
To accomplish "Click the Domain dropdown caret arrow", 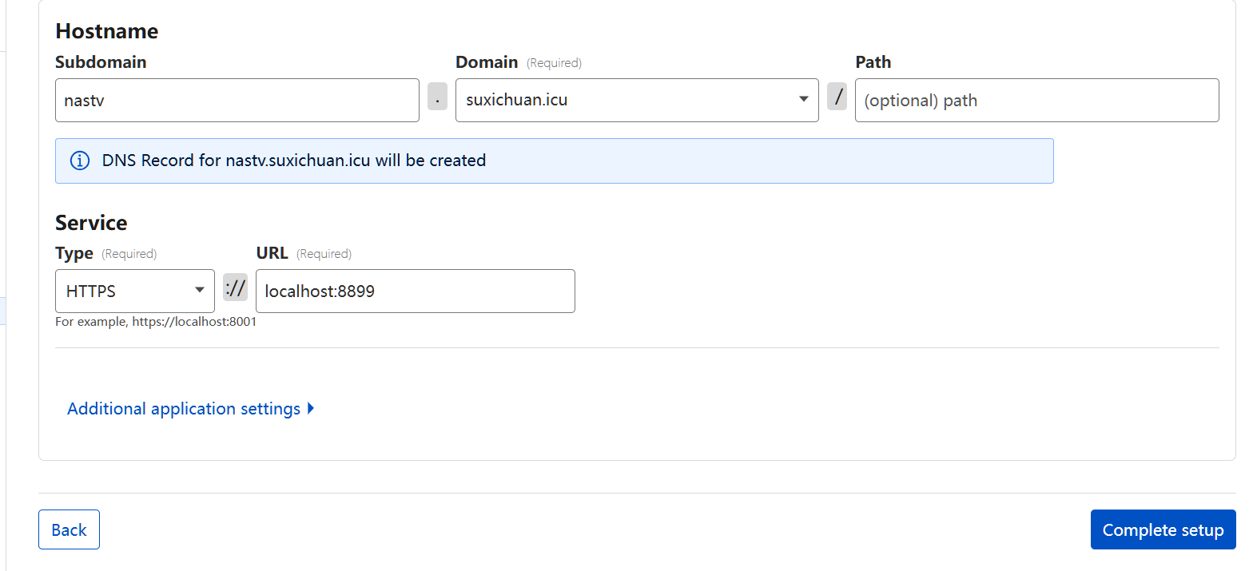I will [x=803, y=100].
